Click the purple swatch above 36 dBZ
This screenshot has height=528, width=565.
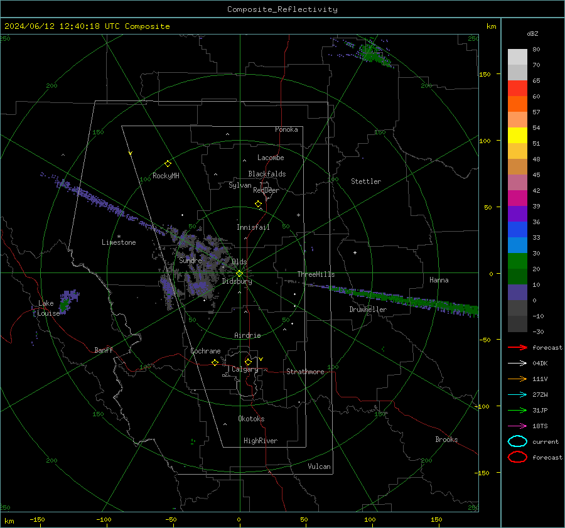pos(517,214)
